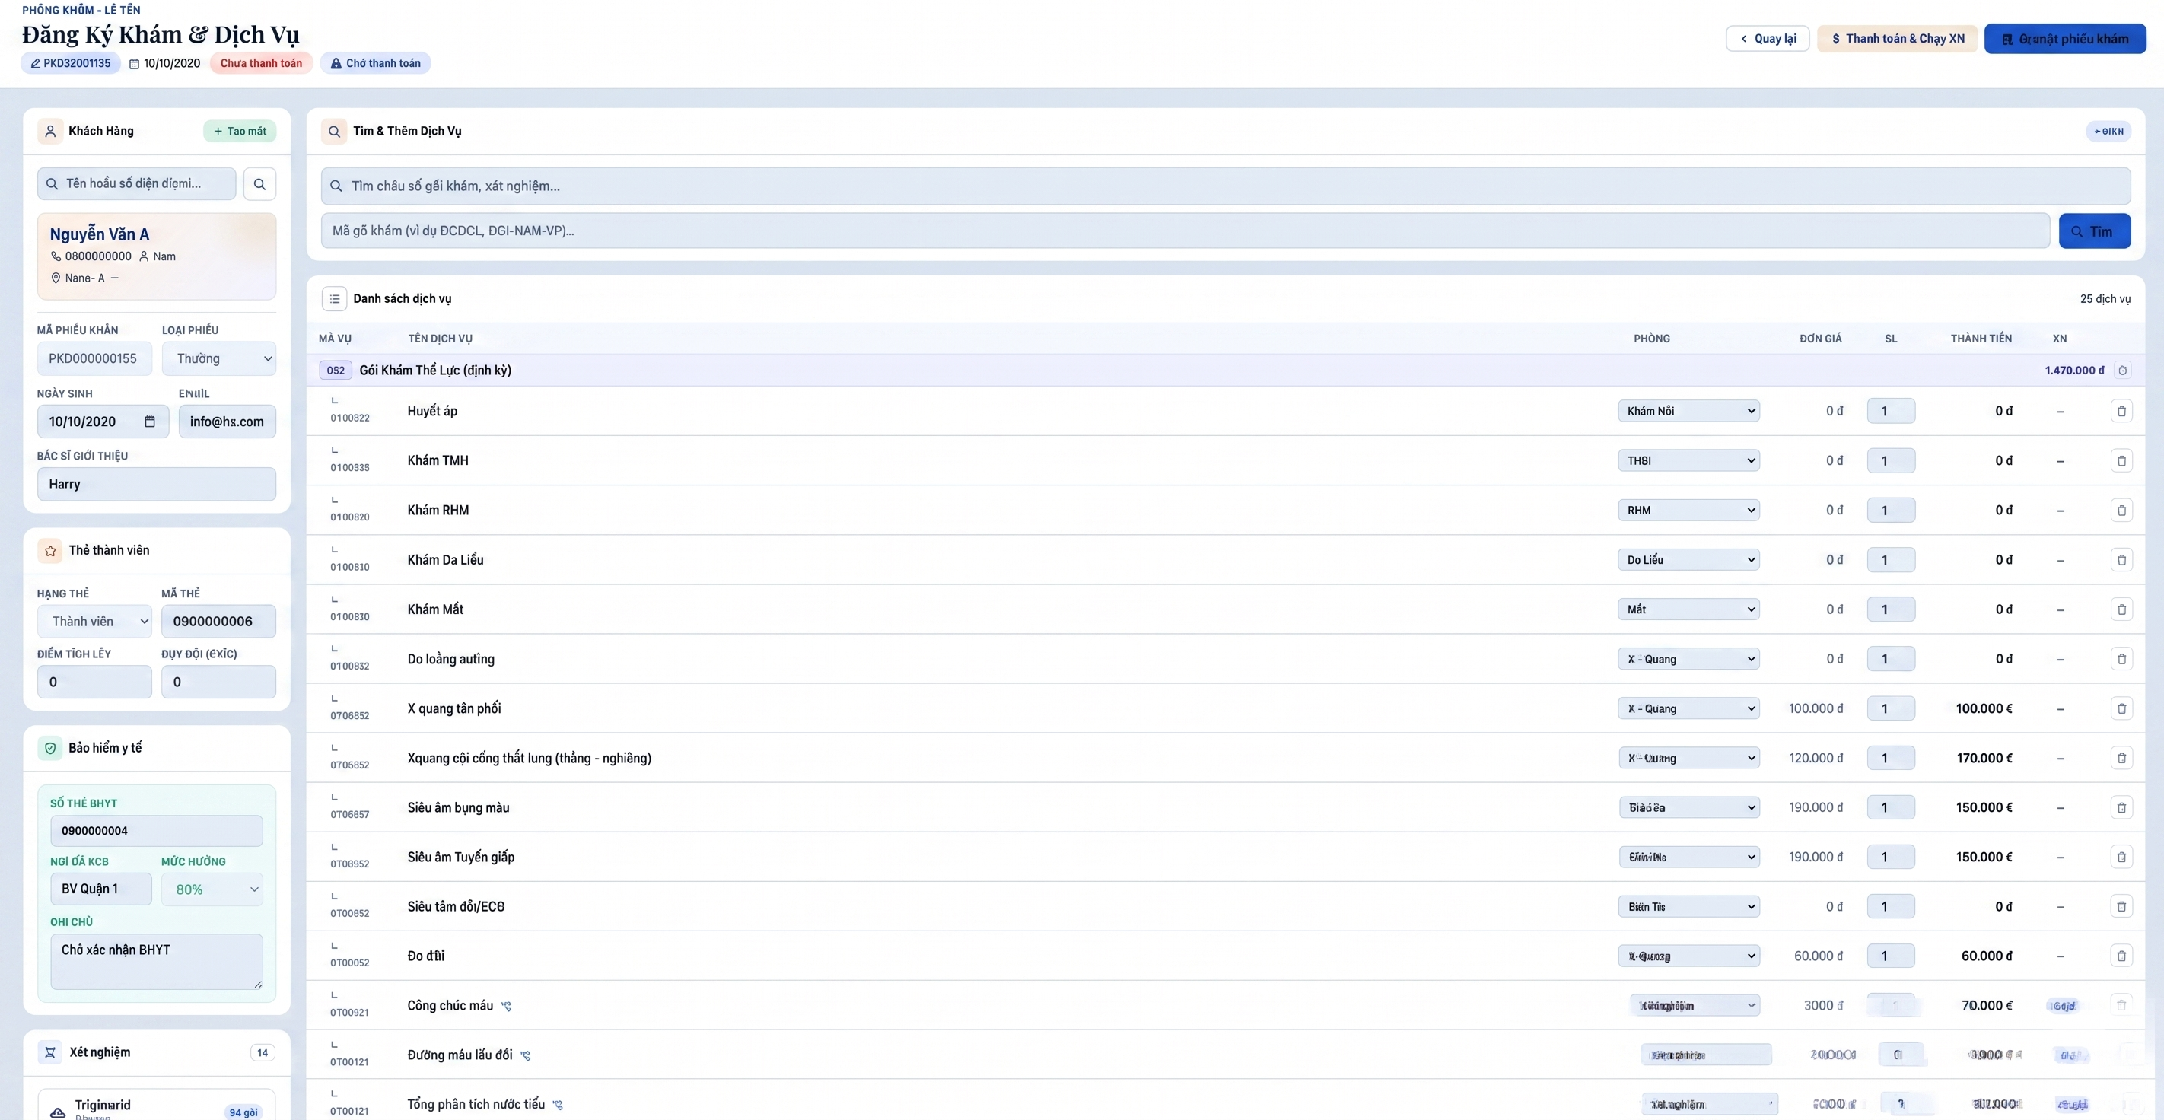
Task: Open the X - Quang dropdown for X quang tân phổi
Action: [1688, 708]
